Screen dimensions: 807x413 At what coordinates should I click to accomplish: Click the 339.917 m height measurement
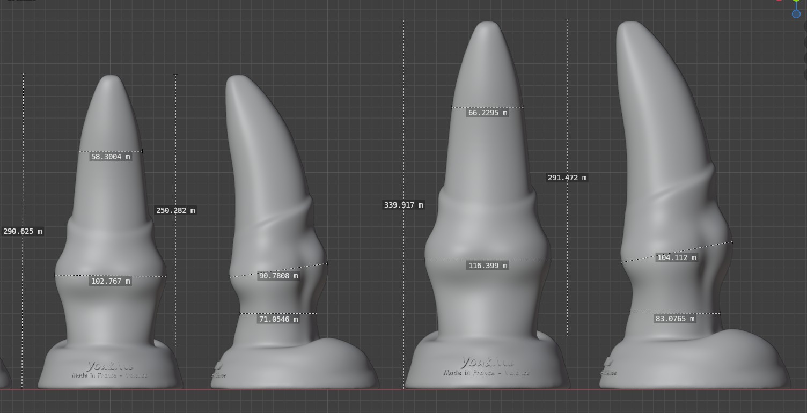point(403,205)
